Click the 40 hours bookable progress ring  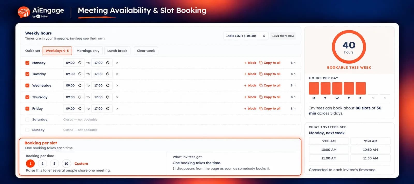349,47
